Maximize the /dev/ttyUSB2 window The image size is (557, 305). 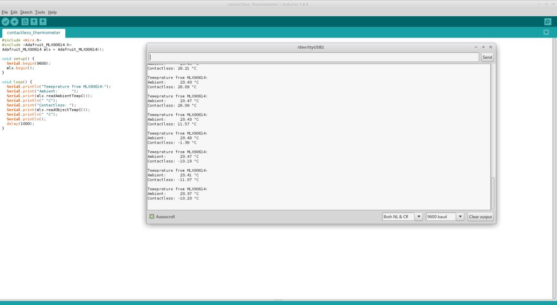(483, 47)
